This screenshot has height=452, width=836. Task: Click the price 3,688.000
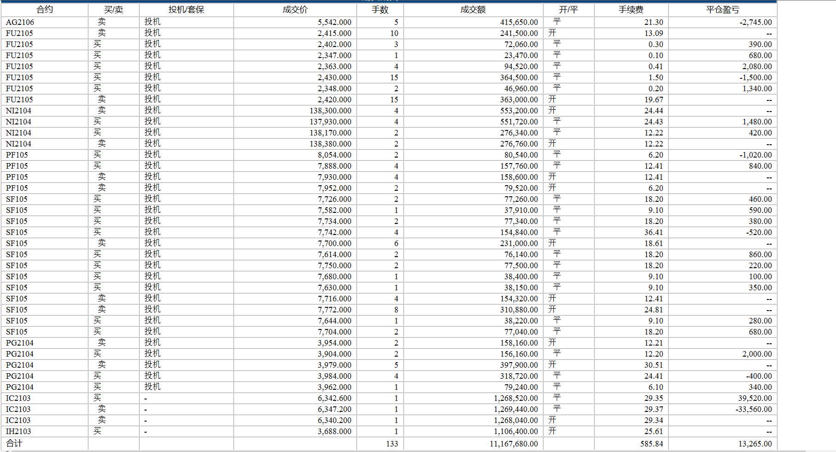tap(334, 431)
